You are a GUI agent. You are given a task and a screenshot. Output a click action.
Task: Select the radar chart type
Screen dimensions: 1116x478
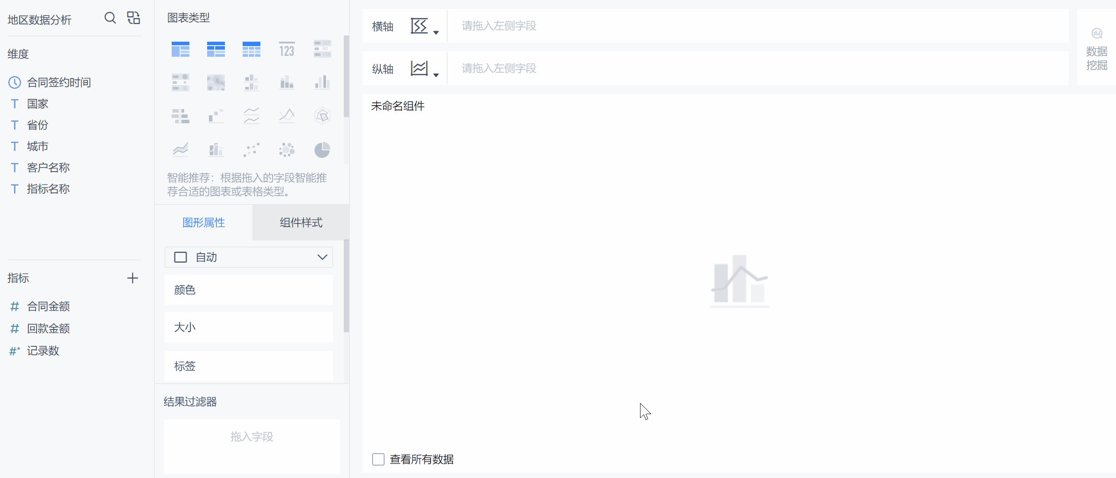[322, 115]
